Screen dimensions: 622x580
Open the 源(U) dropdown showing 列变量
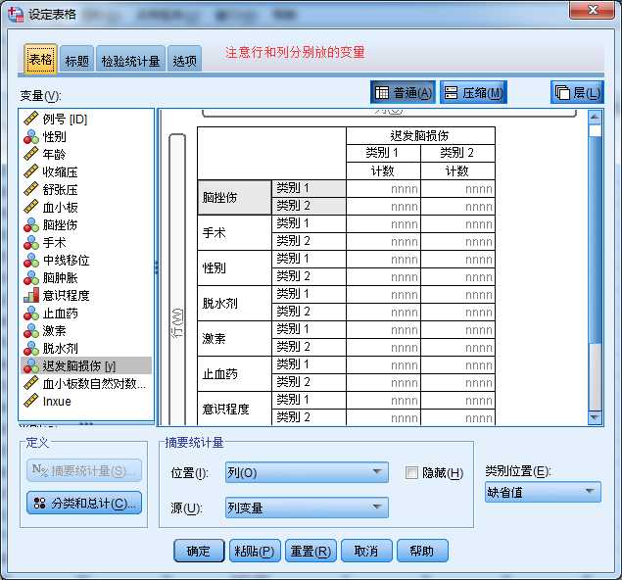point(307,507)
